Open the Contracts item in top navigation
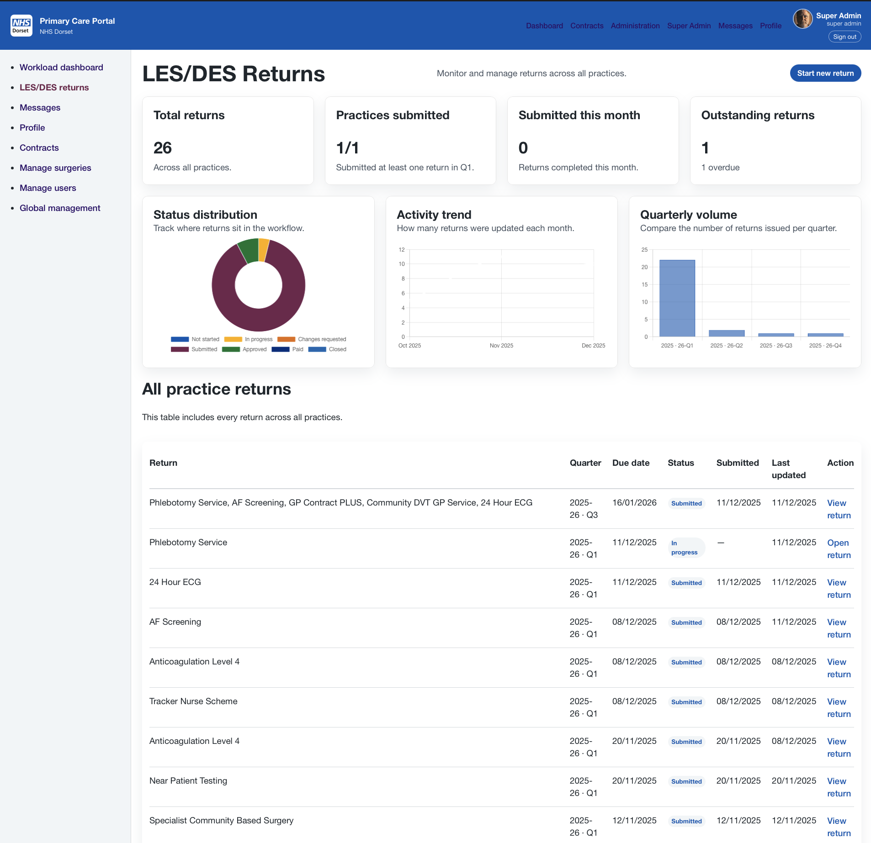The height and width of the screenshot is (843, 871). [586, 26]
